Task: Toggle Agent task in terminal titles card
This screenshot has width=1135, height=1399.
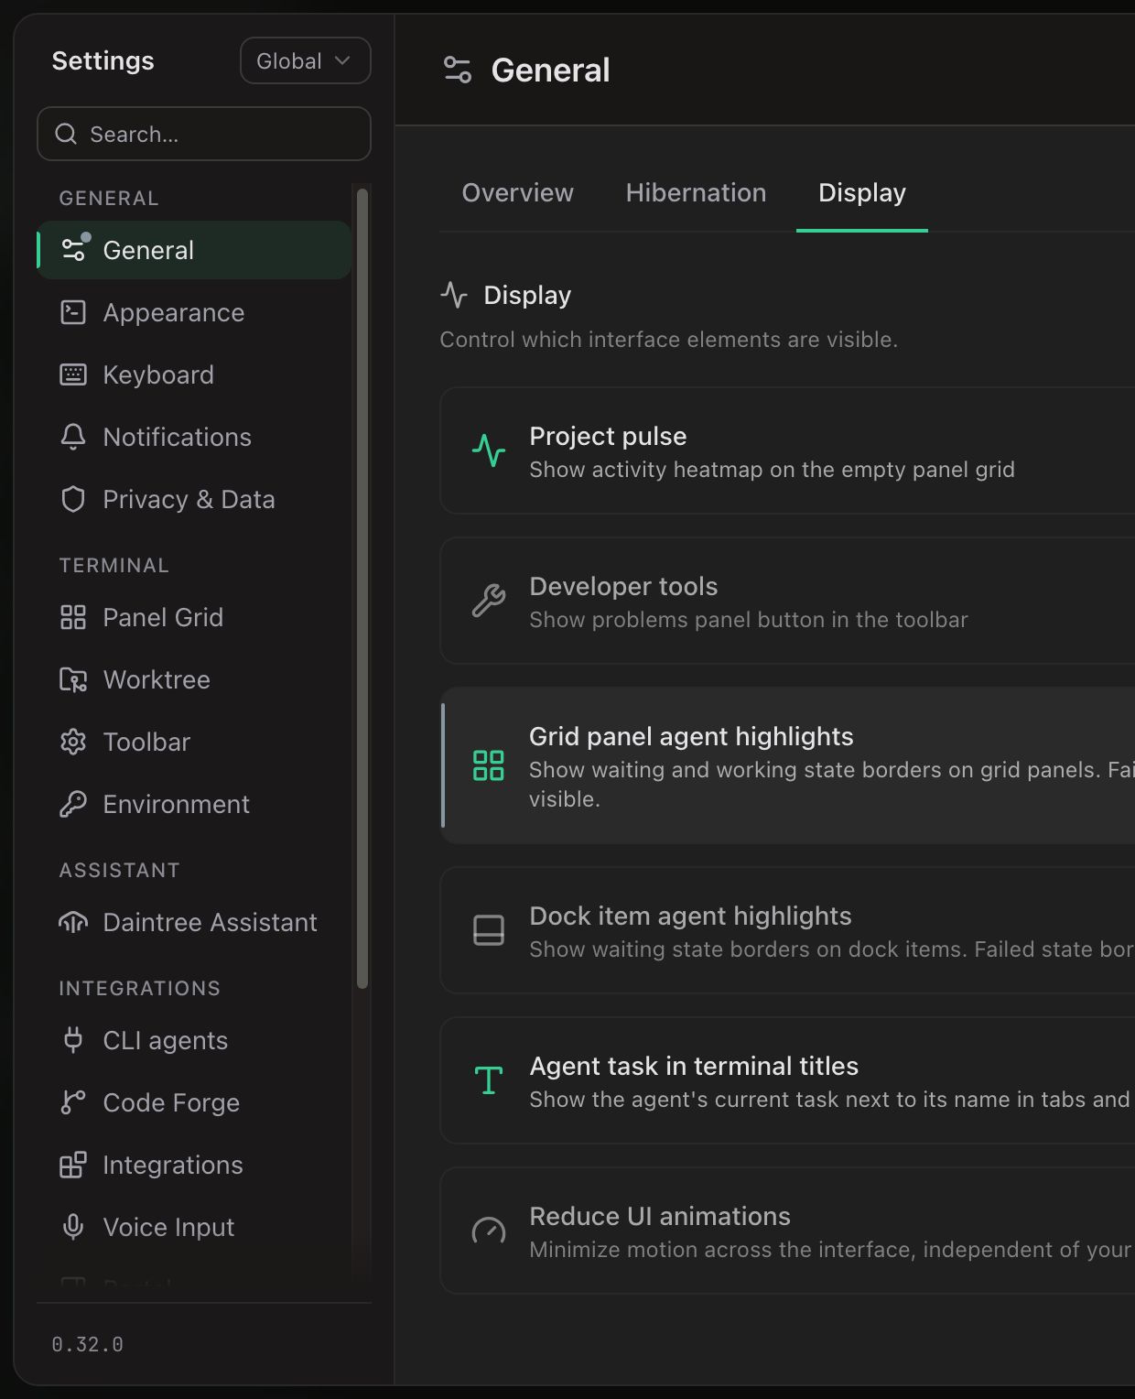Action: coord(787,1080)
